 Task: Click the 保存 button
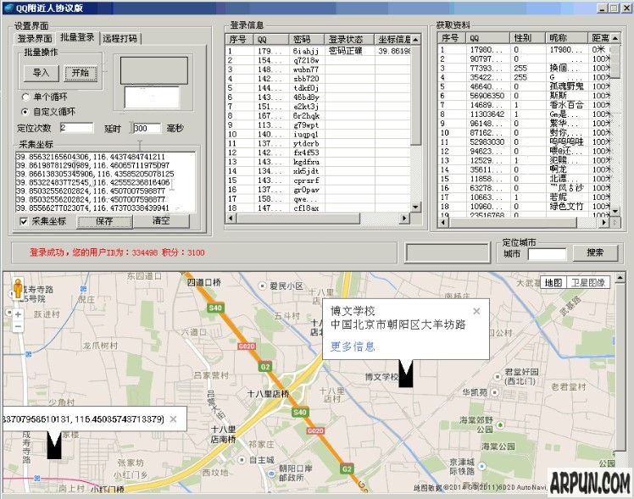click(x=104, y=221)
